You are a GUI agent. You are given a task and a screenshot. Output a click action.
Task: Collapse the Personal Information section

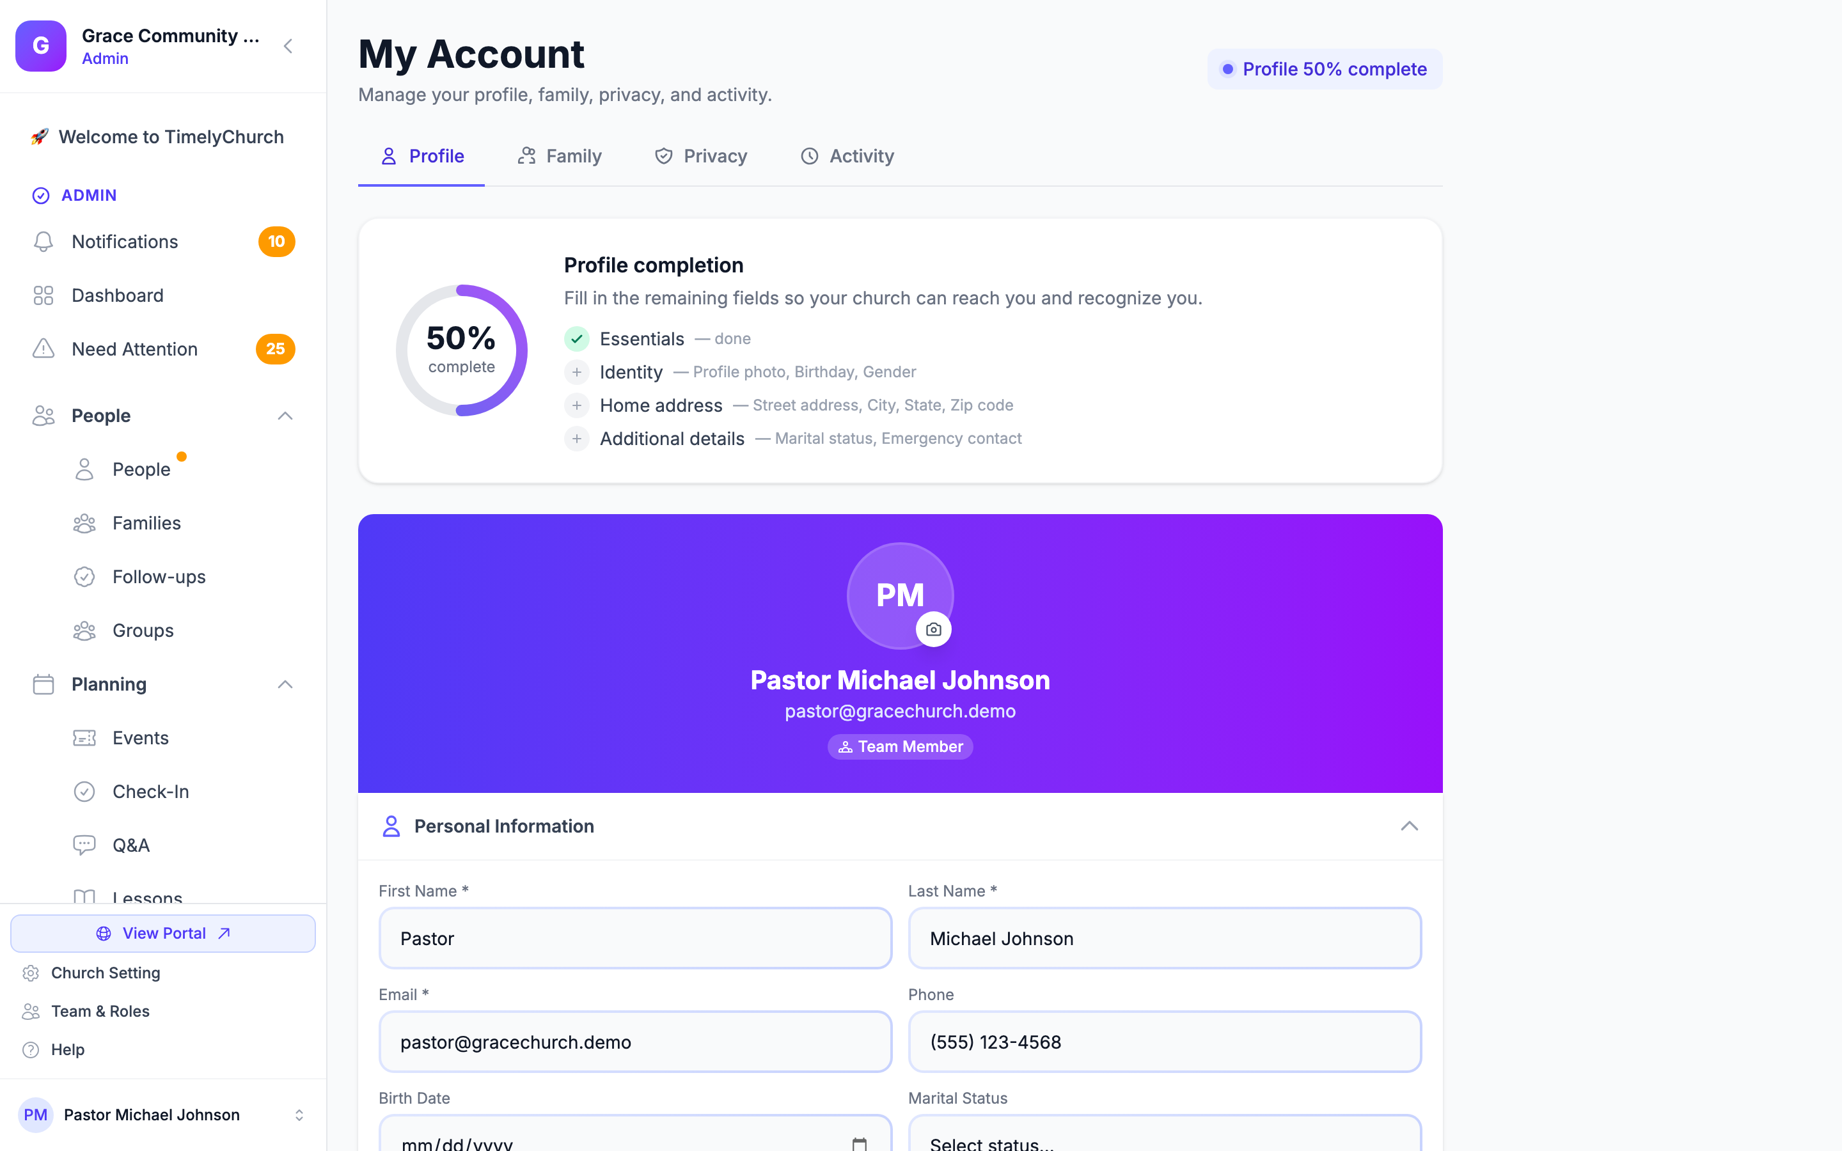(x=1409, y=826)
